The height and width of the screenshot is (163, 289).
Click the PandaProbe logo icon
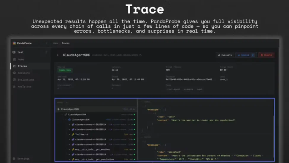(x=14, y=43)
